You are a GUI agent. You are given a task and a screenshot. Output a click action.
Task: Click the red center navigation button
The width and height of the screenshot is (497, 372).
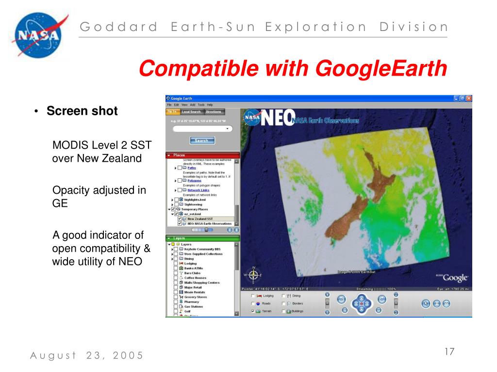click(361, 304)
